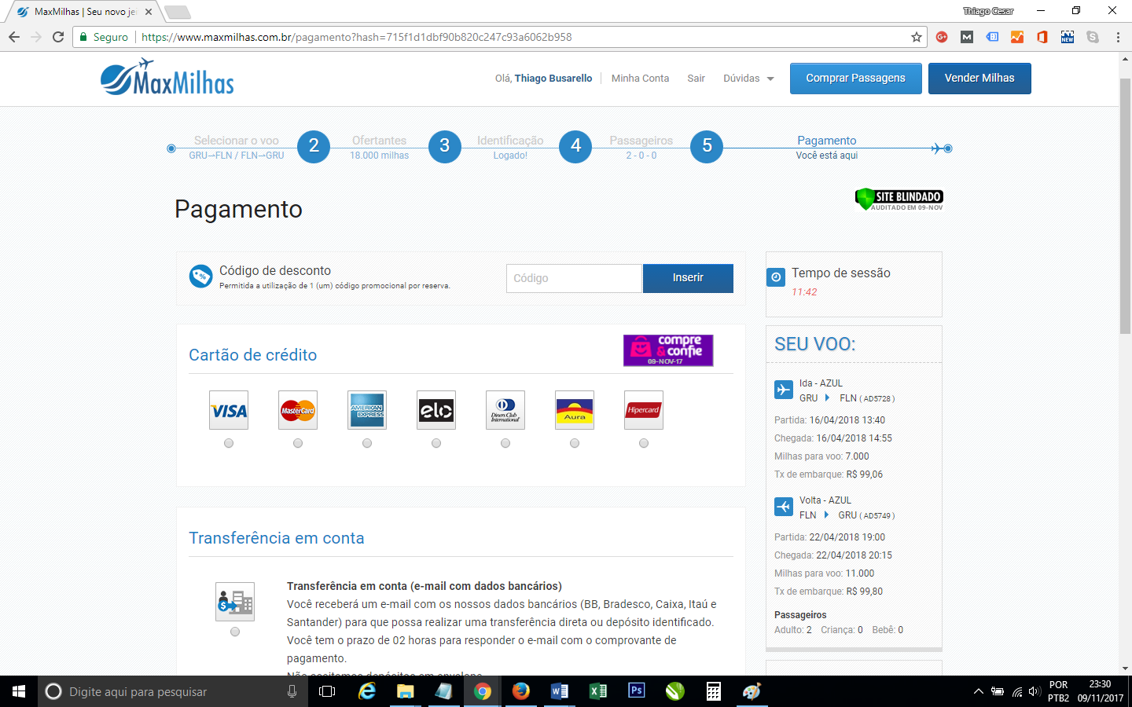
Task: Open Photoshop from taskbar
Action: 636,691
